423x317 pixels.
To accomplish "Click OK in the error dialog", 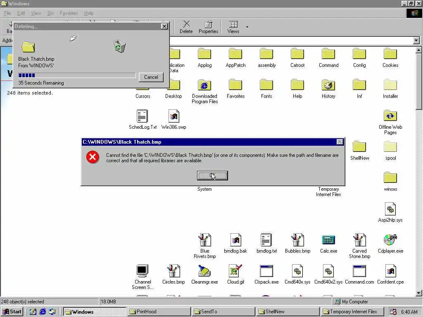I will pos(212,175).
